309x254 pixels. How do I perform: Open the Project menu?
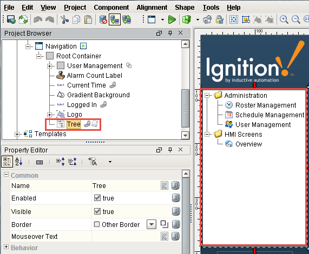[x=75, y=8]
